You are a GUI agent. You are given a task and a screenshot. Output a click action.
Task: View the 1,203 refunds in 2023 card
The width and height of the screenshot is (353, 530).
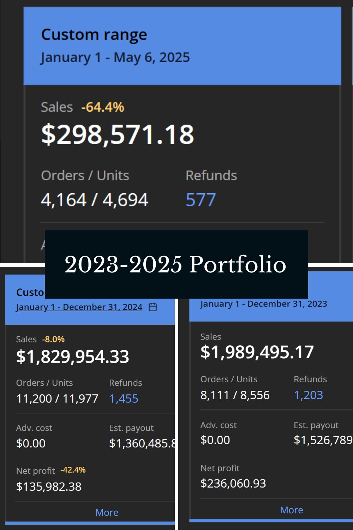point(308,395)
